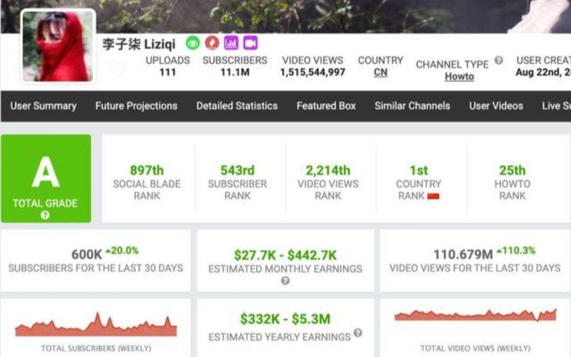
Task: Click the 李子柒 Liziqi channel name
Action: tap(139, 44)
